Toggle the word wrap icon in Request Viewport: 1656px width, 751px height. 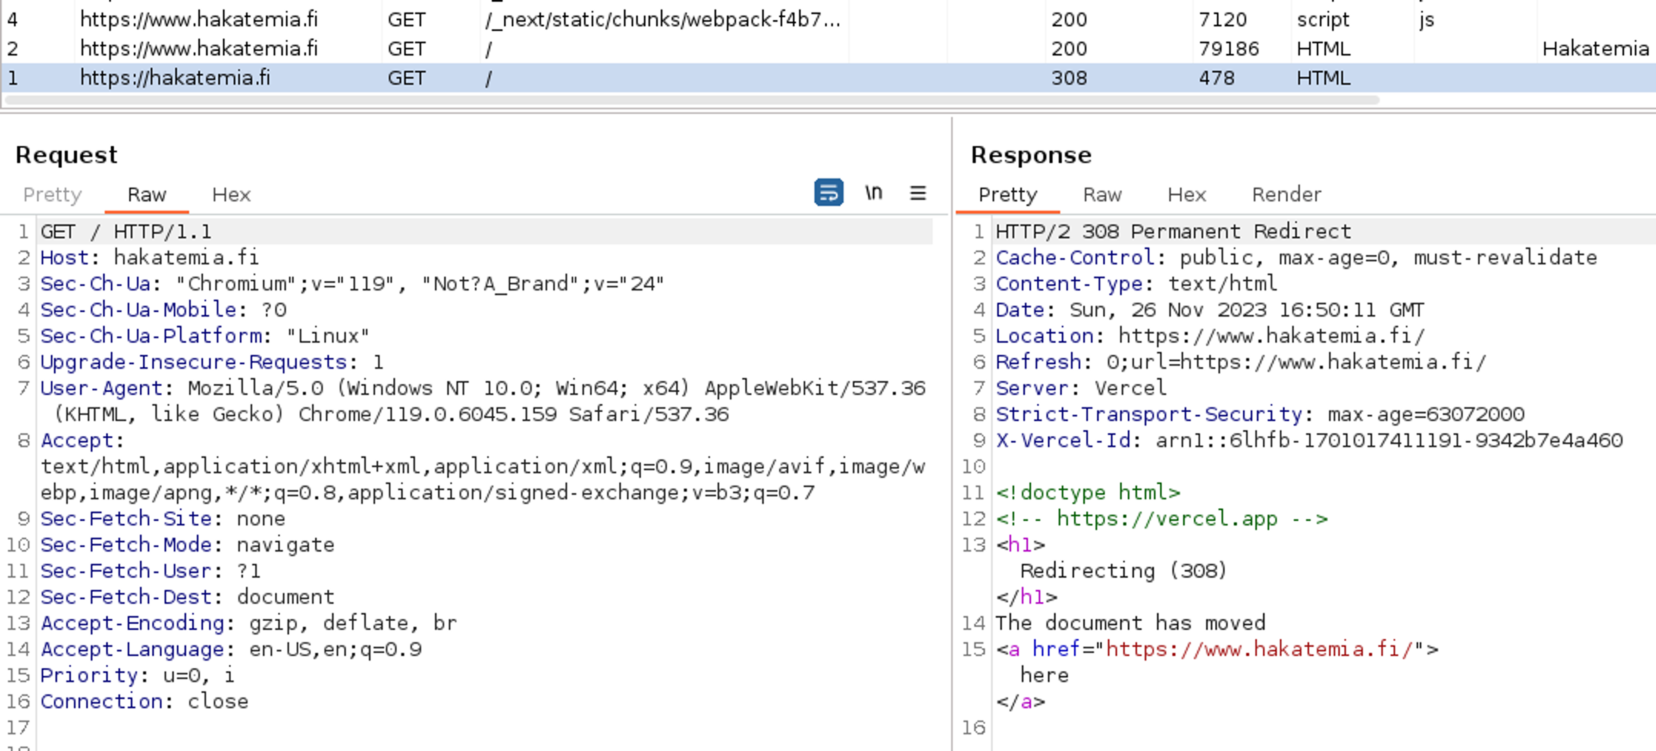pyautogui.click(x=828, y=193)
